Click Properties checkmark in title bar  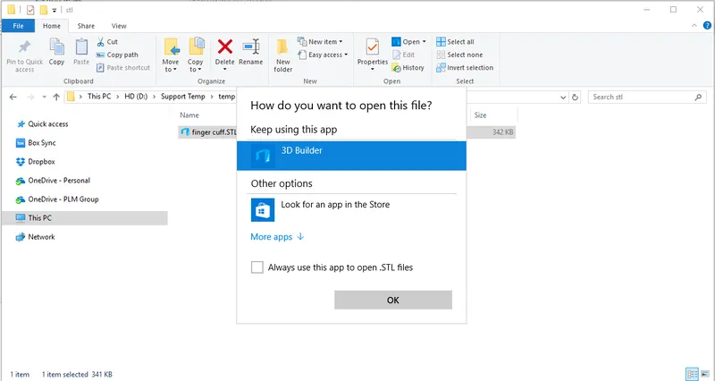(30, 10)
